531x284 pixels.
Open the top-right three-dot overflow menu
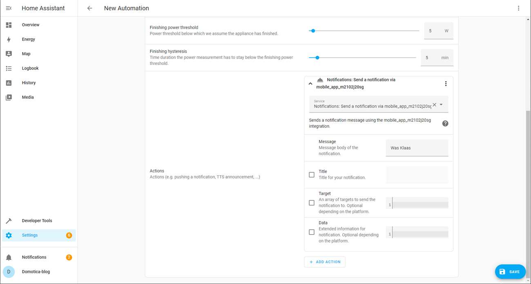click(x=518, y=8)
